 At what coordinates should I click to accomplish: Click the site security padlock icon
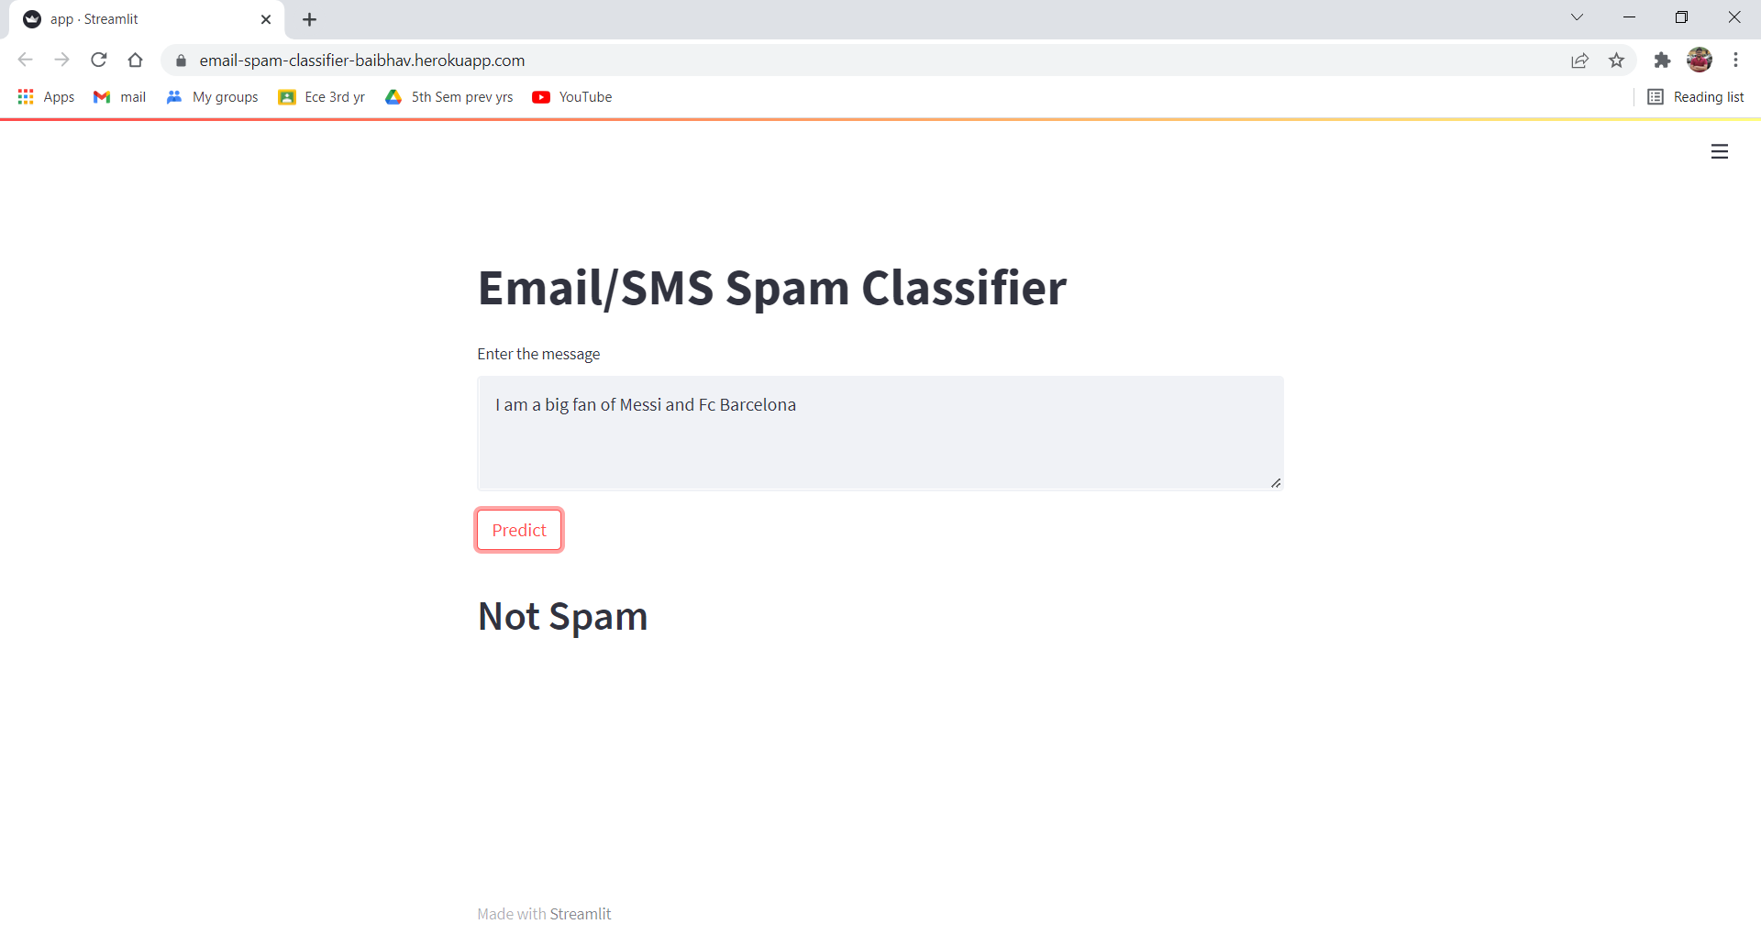click(180, 60)
